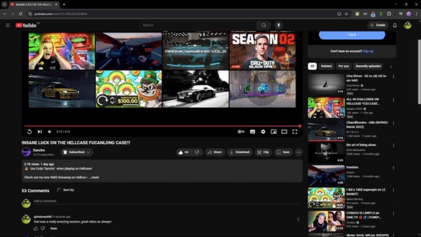Reply to the jimbone comment

point(54,228)
